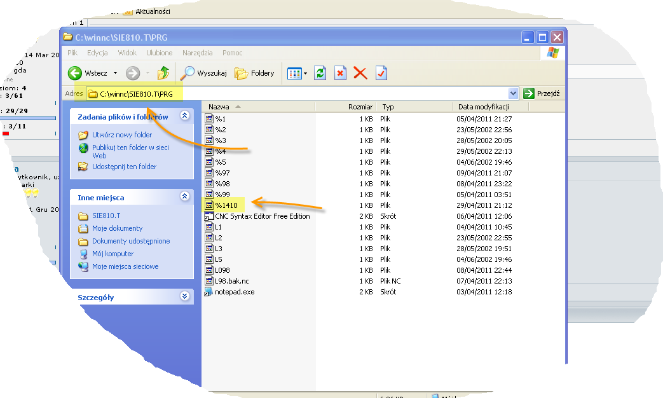Screen dimensions: 663x398
Task: Select the %3 file icon
Action: coord(209,141)
